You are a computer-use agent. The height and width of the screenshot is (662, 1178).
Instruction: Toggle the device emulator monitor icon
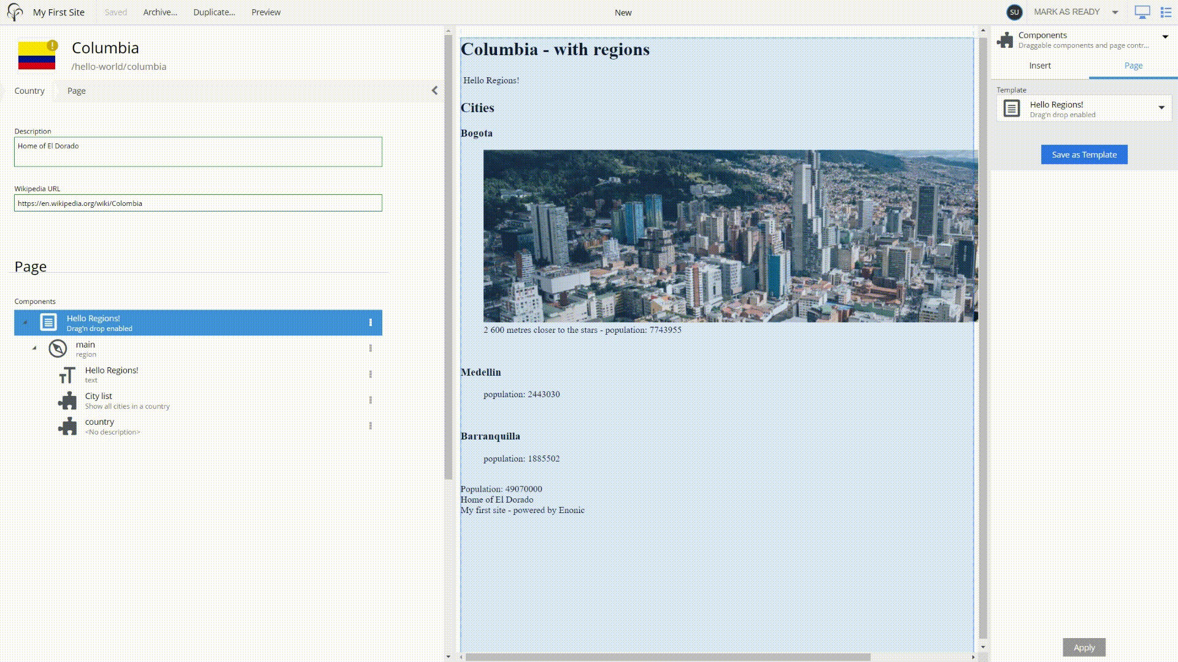point(1142,10)
